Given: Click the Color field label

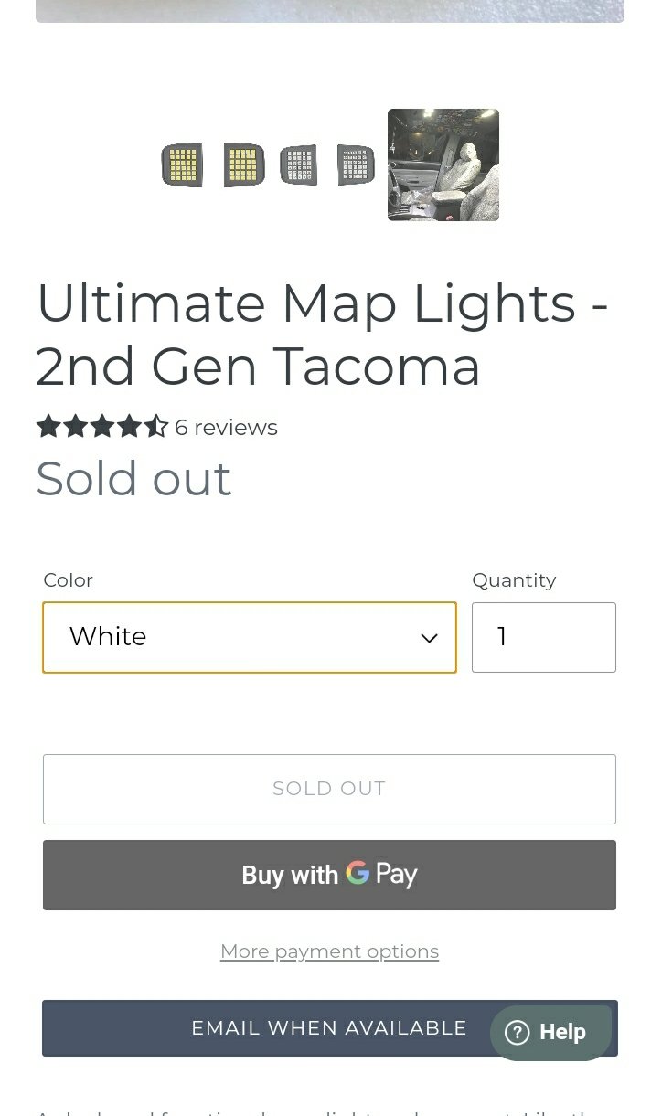Looking at the screenshot, I should 69,580.
